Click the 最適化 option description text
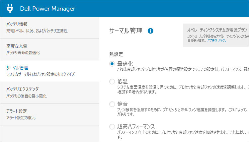 pyautogui.click(x=183, y=69)
